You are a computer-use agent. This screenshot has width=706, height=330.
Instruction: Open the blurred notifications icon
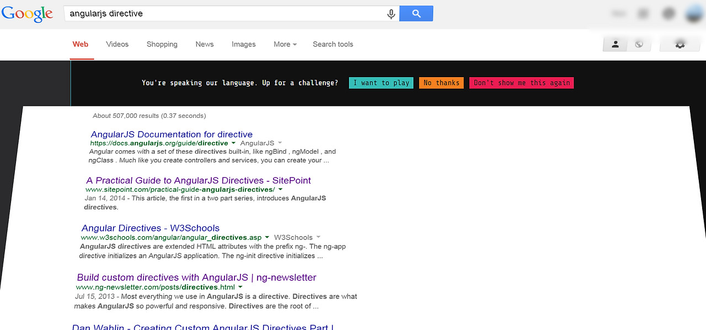[x=668, y=14]
